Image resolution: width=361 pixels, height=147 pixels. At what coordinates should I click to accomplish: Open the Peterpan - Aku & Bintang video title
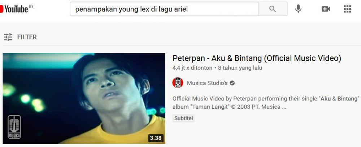coord(257,58)
